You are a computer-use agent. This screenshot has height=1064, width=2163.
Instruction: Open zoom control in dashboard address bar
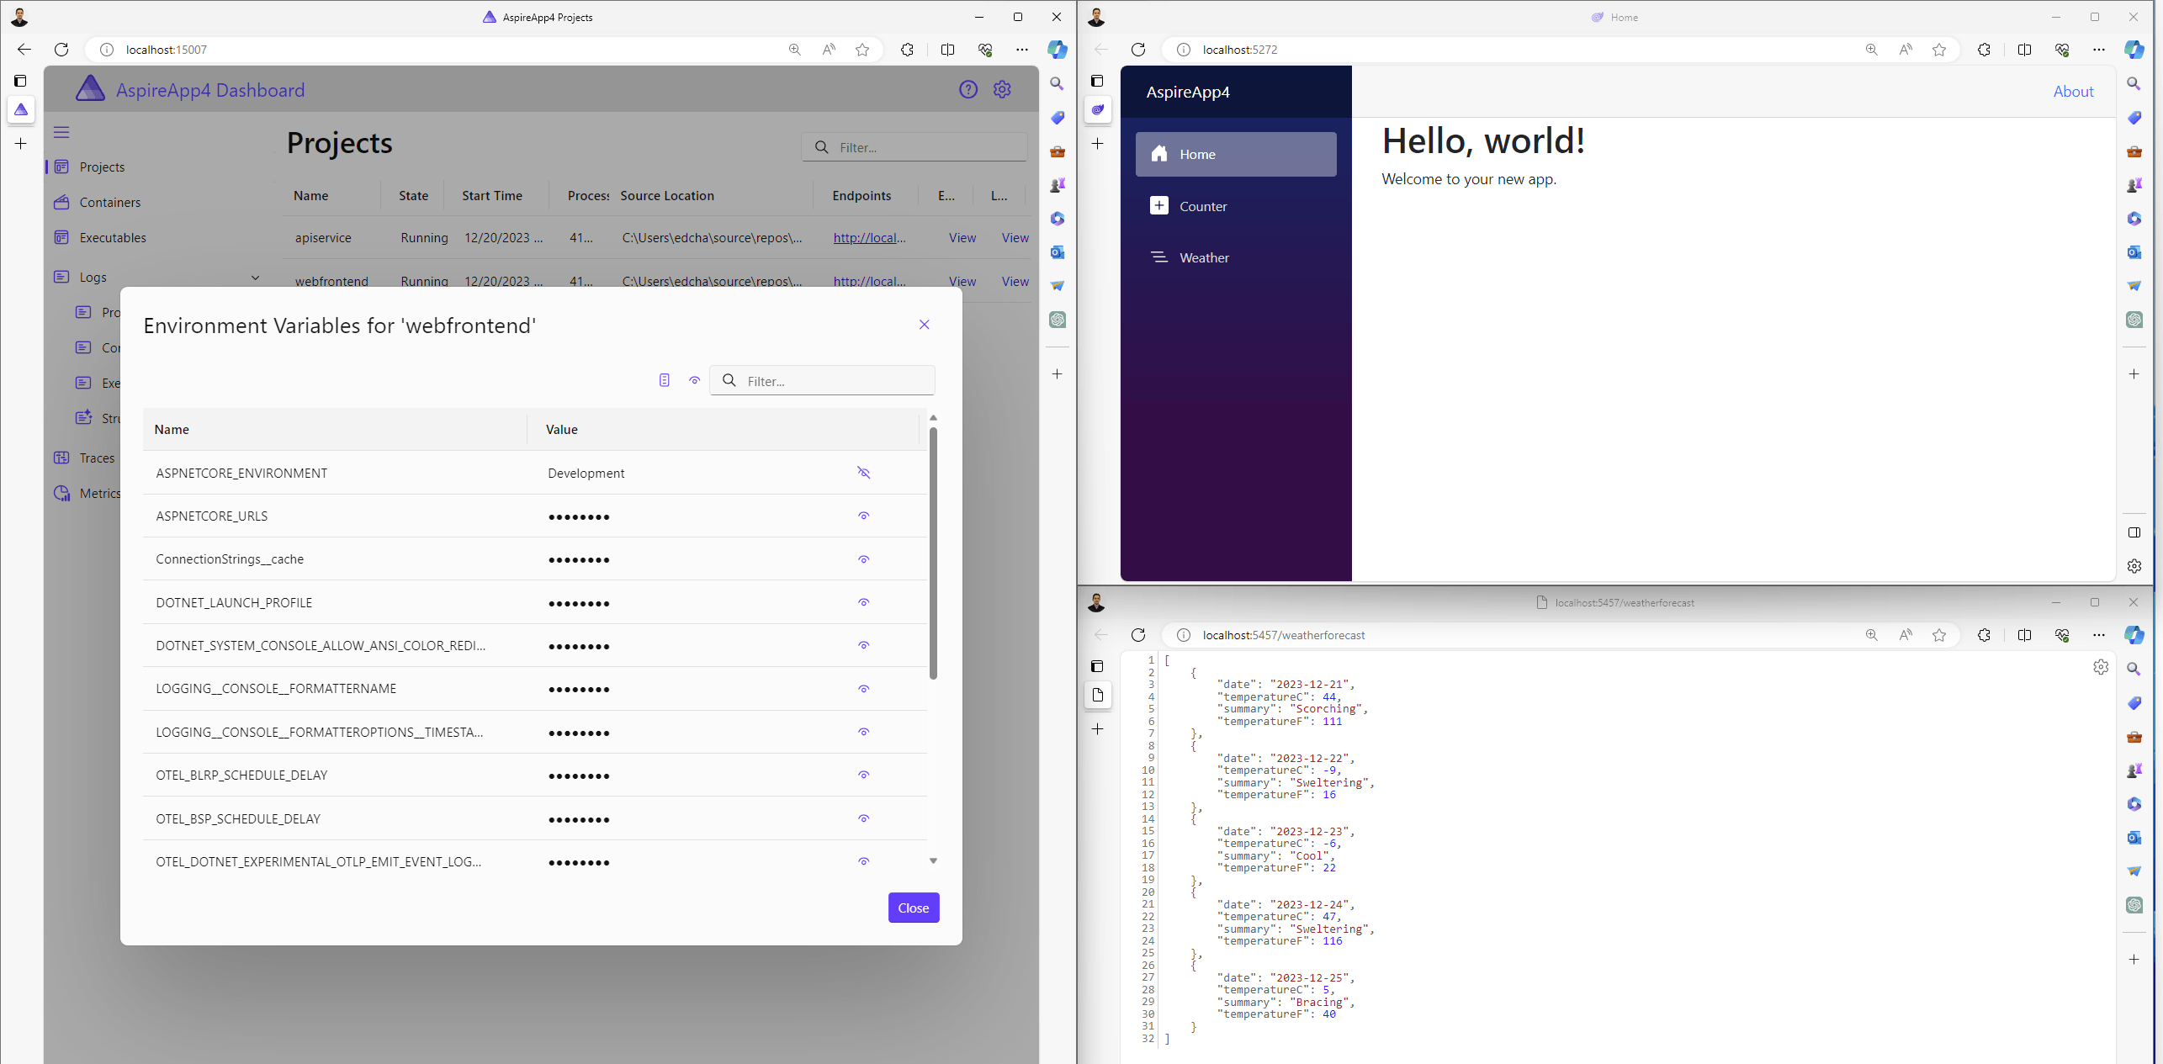[794, 50]
